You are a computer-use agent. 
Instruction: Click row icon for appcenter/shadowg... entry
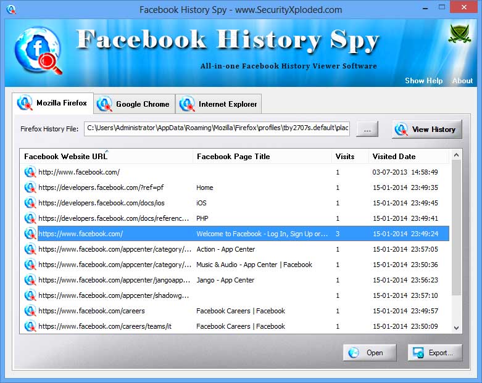click(x=30, y=295)
